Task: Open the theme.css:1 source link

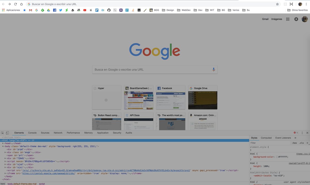Action: click(x=303, y=154)
